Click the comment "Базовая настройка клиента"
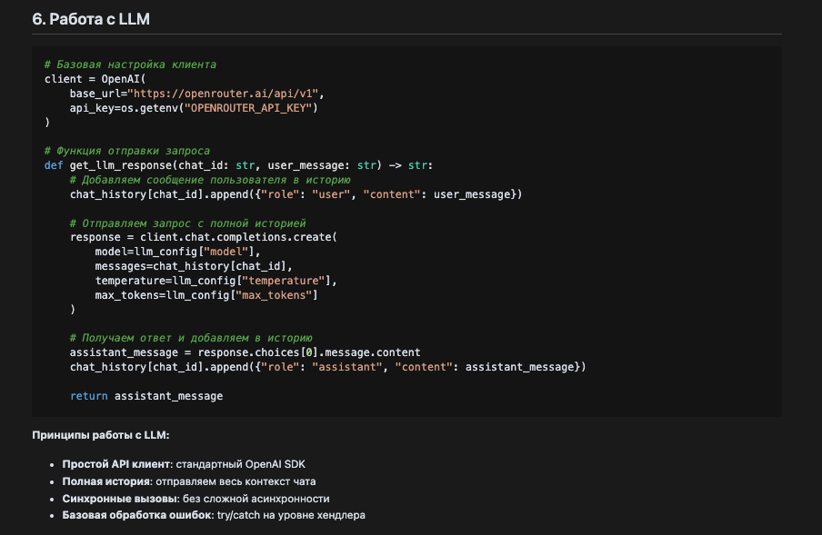 pos(130,64)
